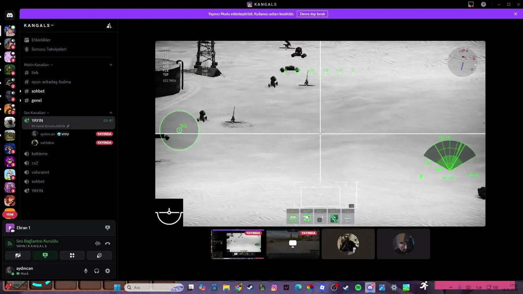523x294 pixels.
Task: Open File Explorer from taskbar
Action: click(x=226, y=287)
